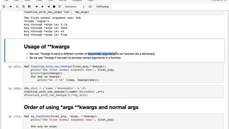Image resolution: width=229 pixels, height=129 pixels.
Task: Open the CellToolbar button
Action: tap(103, 6)
